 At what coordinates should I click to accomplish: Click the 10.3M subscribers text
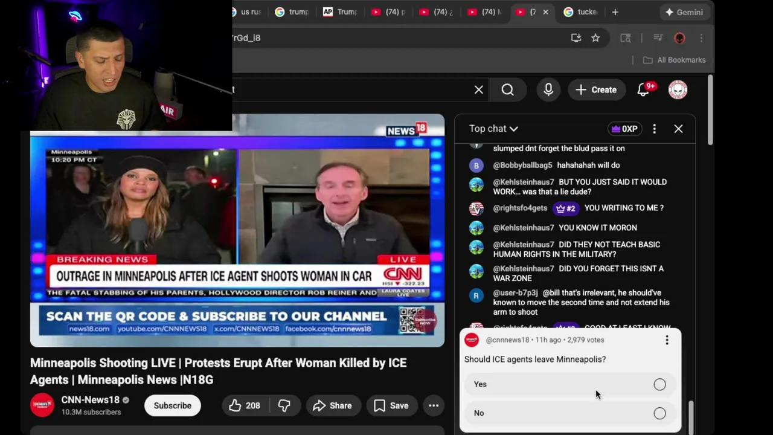(91, 412)
